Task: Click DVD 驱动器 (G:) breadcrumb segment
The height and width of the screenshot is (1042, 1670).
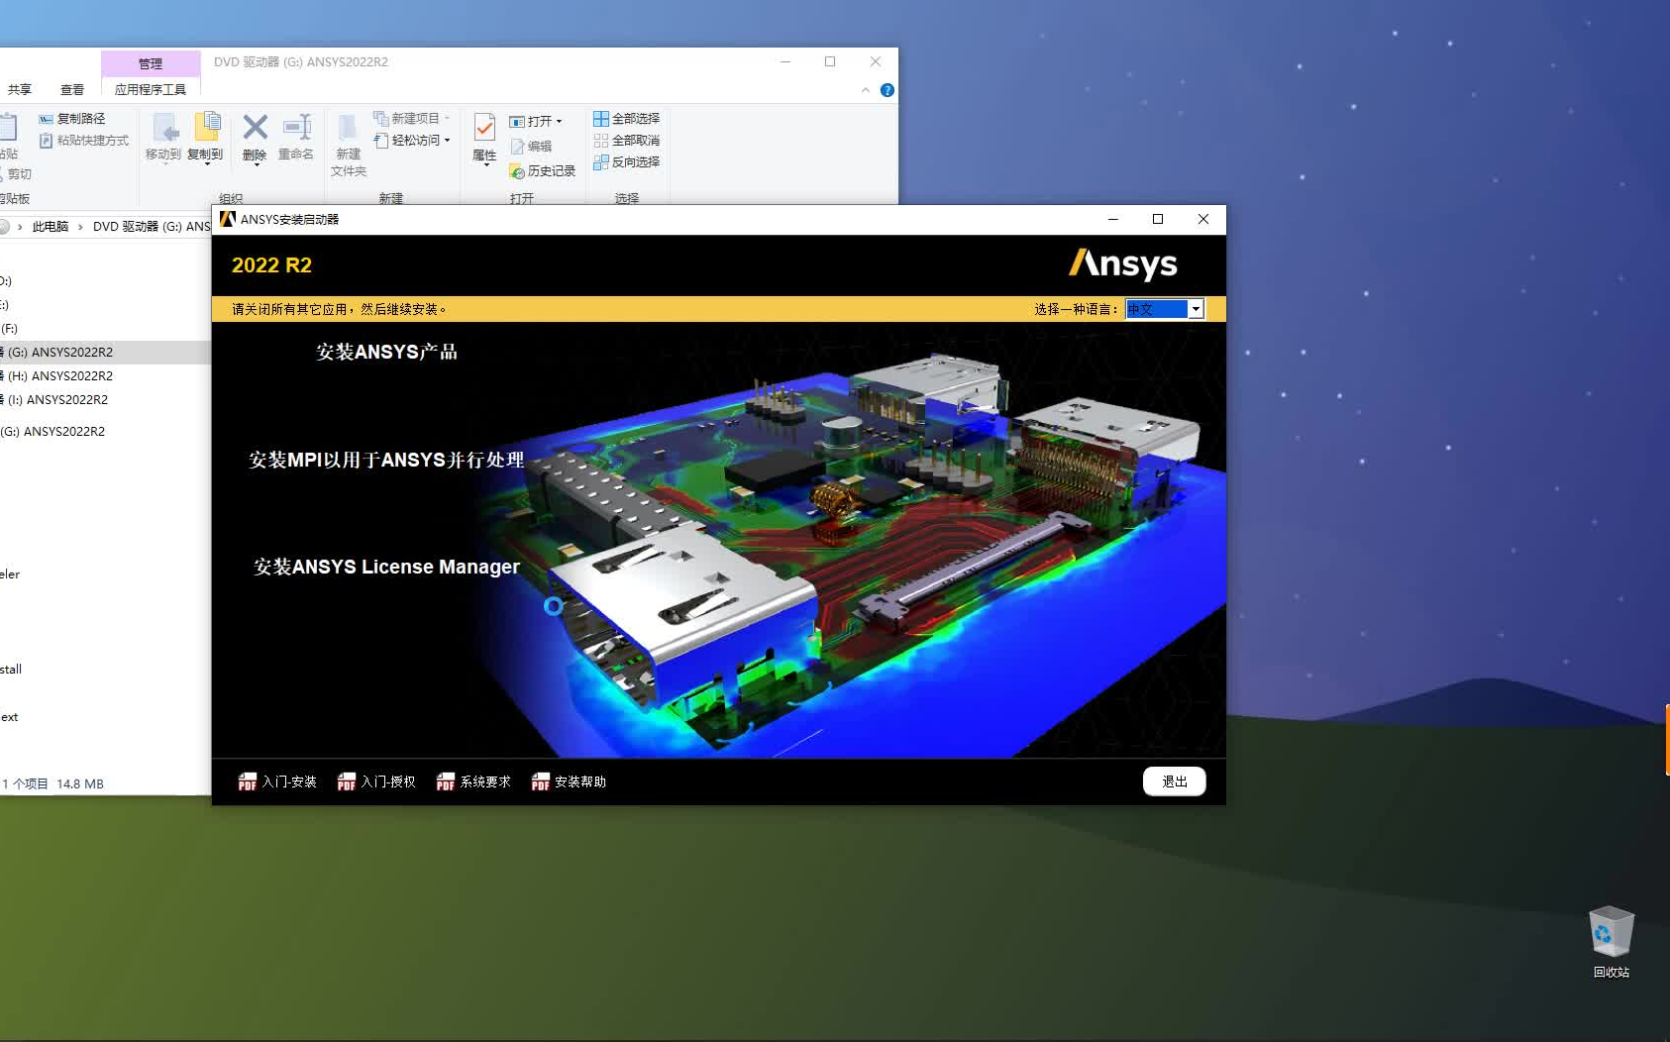Action: (152, 227)
